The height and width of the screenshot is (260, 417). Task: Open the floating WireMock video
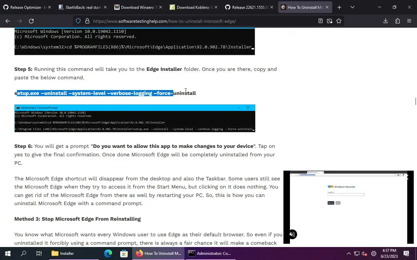(348, 207)
